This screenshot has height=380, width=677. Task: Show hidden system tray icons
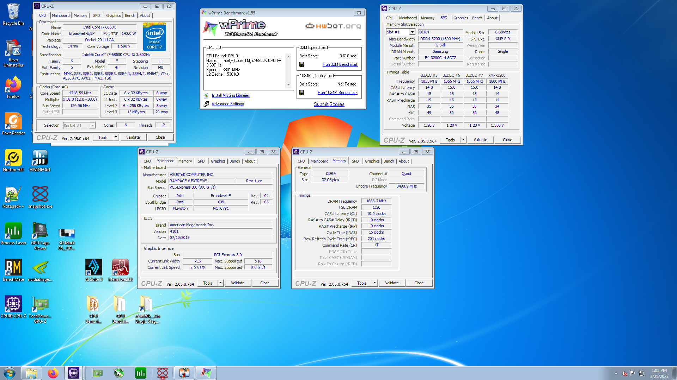(616, 373)
